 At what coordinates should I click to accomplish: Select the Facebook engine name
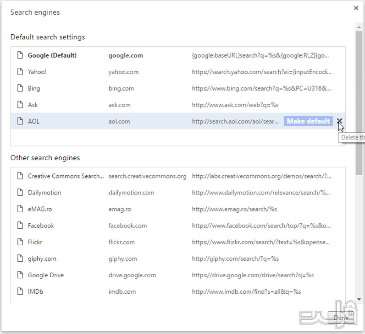[41, 226]
